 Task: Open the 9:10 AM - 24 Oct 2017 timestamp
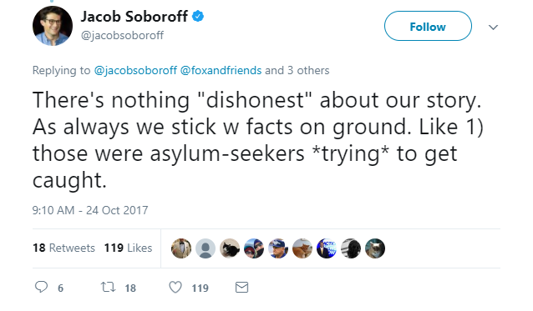90,210
